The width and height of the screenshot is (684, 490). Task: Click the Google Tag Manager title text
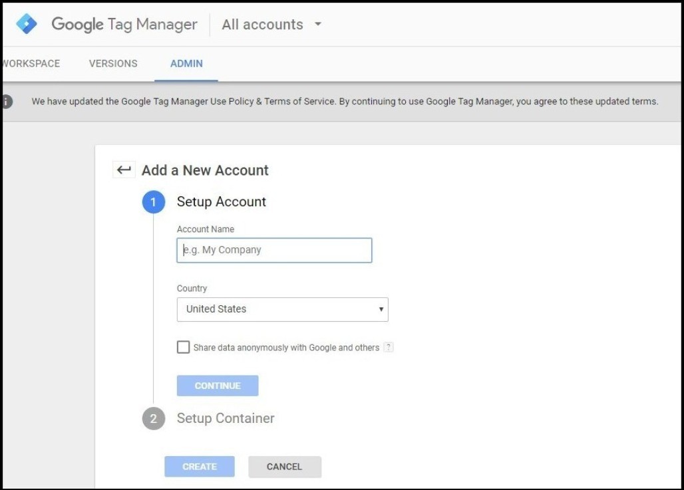(x=124, y=25)
